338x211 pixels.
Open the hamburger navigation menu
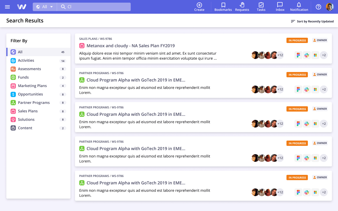tap(7, 7)
